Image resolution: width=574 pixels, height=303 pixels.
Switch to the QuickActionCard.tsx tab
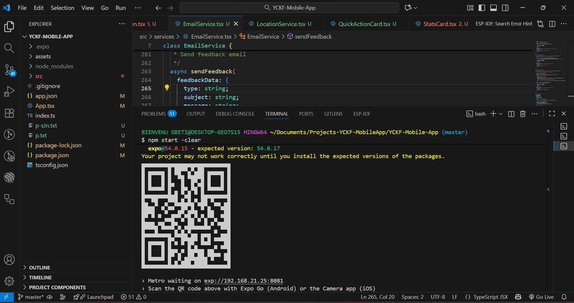pos(367,24)
